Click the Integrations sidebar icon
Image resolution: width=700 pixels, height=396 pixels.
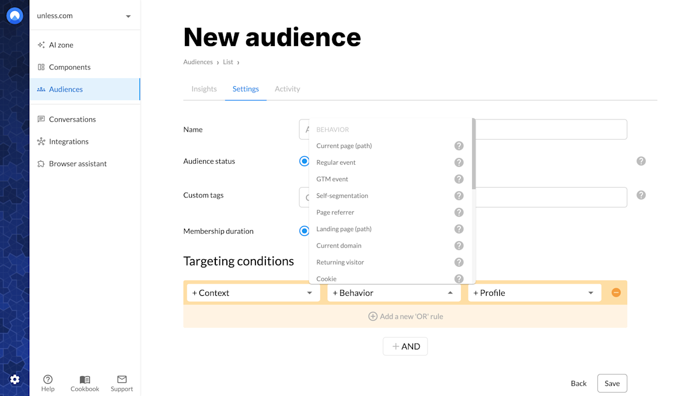(x=41, y=142)
